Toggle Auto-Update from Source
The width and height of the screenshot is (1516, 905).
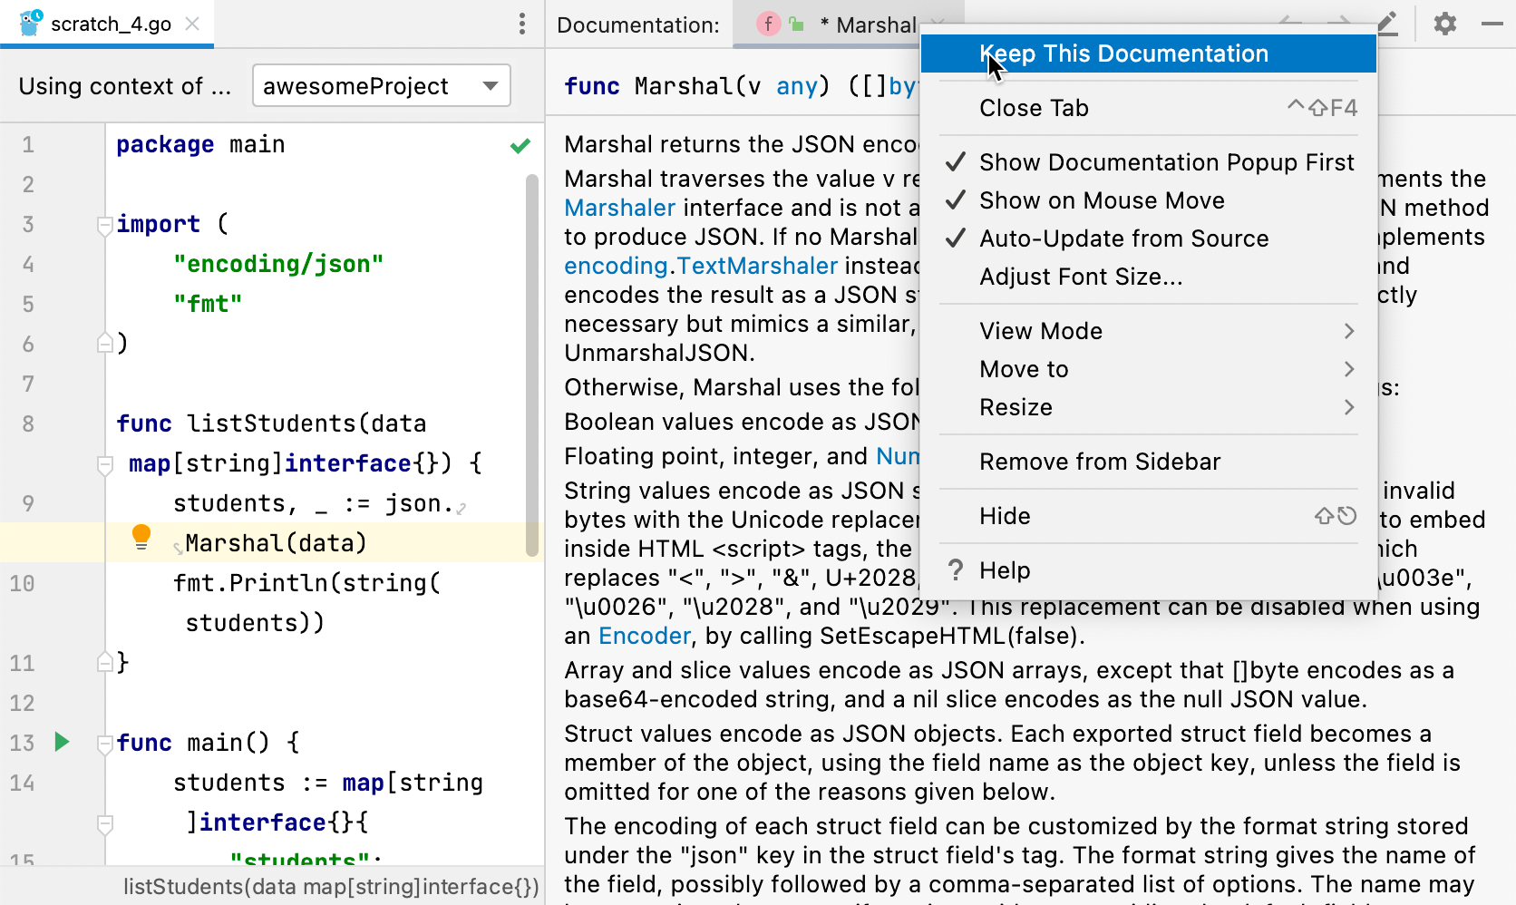[x=1124, y=238]
